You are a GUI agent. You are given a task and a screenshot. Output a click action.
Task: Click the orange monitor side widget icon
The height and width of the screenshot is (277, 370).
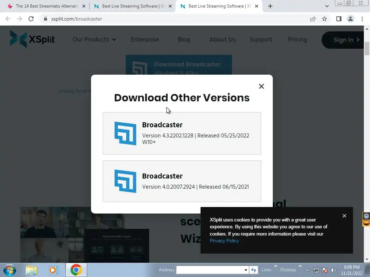[x=366, y=223]
